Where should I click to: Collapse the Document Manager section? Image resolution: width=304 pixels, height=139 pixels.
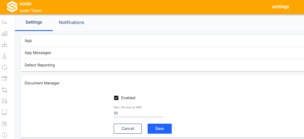(x=162, y=83)
